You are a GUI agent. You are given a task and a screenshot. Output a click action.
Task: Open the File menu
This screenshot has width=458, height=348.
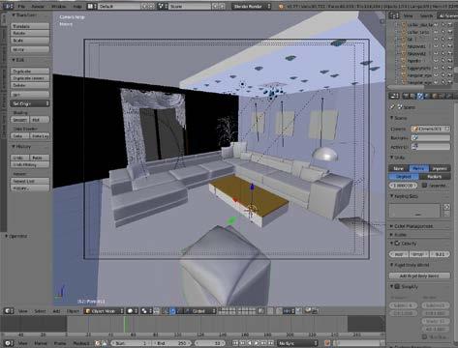click(21, 6)
